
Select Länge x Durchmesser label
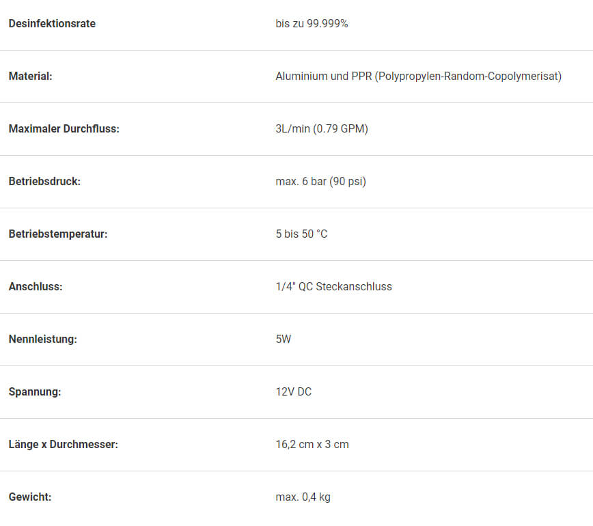[63, 444]
